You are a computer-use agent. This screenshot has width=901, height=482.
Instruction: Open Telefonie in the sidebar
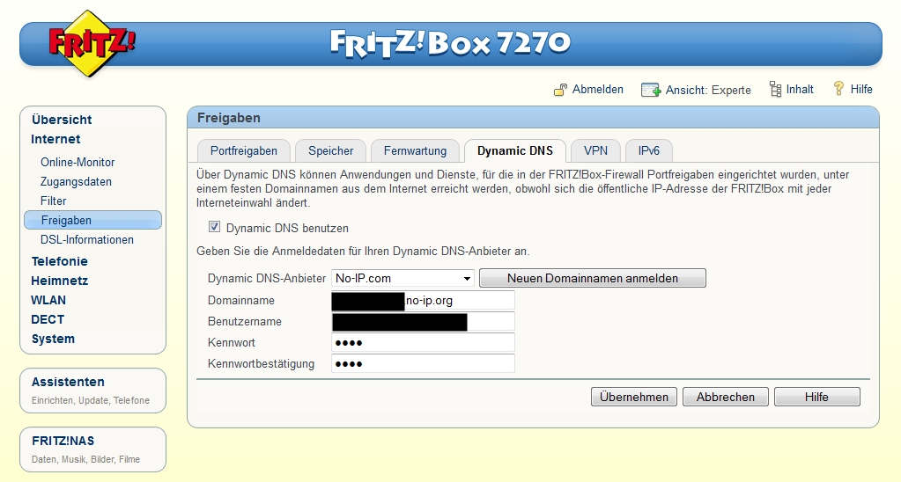tap(60, 261)
